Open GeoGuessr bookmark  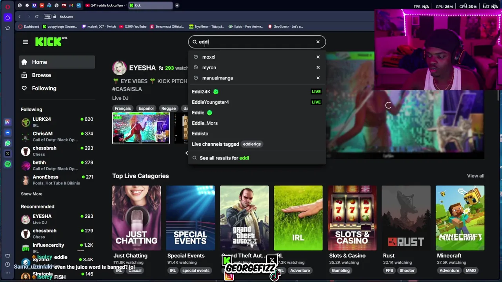[x=285, y=27]
